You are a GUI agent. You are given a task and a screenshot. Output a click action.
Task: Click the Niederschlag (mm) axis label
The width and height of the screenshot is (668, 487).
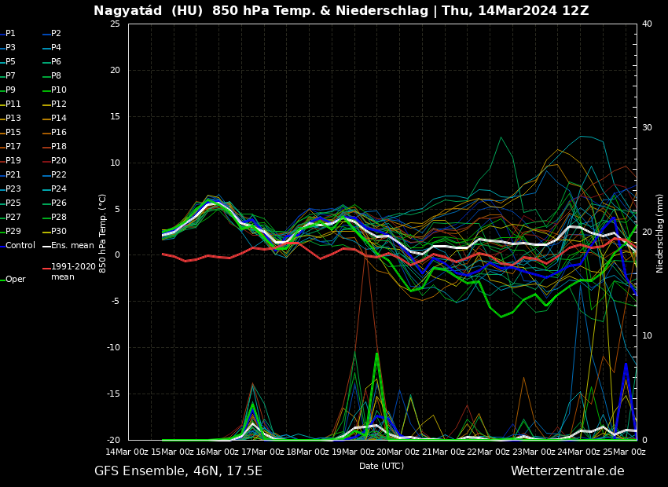click(x=660, y=233)
